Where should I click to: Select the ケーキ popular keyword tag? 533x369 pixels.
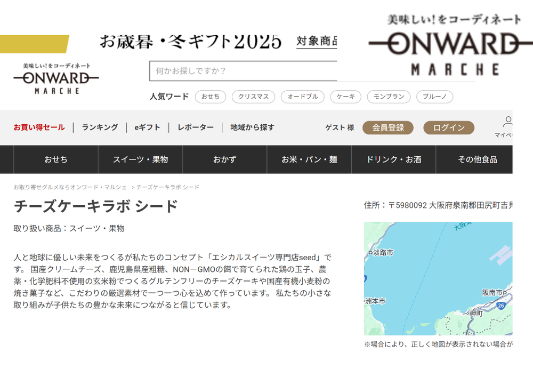(346, 97)
